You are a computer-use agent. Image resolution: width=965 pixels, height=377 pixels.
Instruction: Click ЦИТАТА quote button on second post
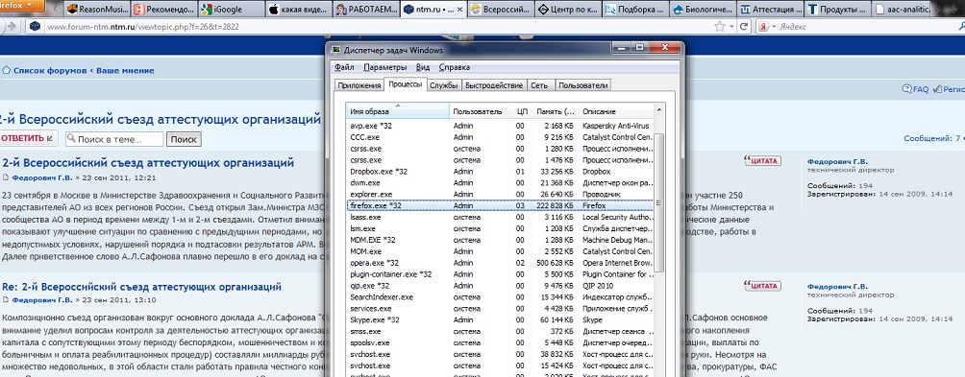(762, 286)
